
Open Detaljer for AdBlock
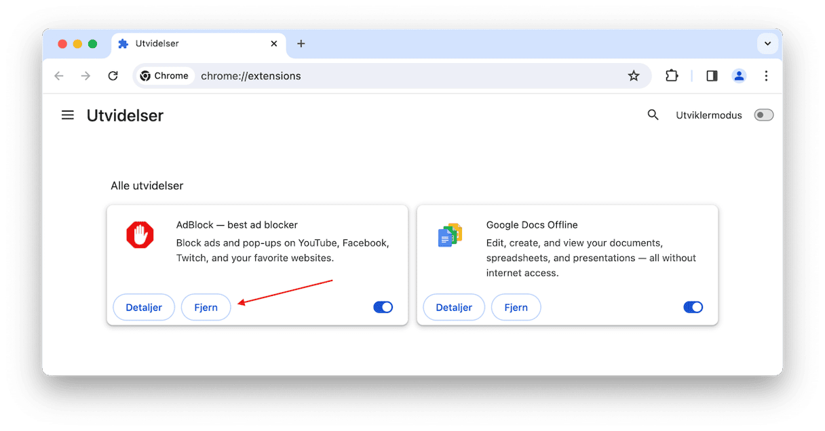click(x=144, y=307)
